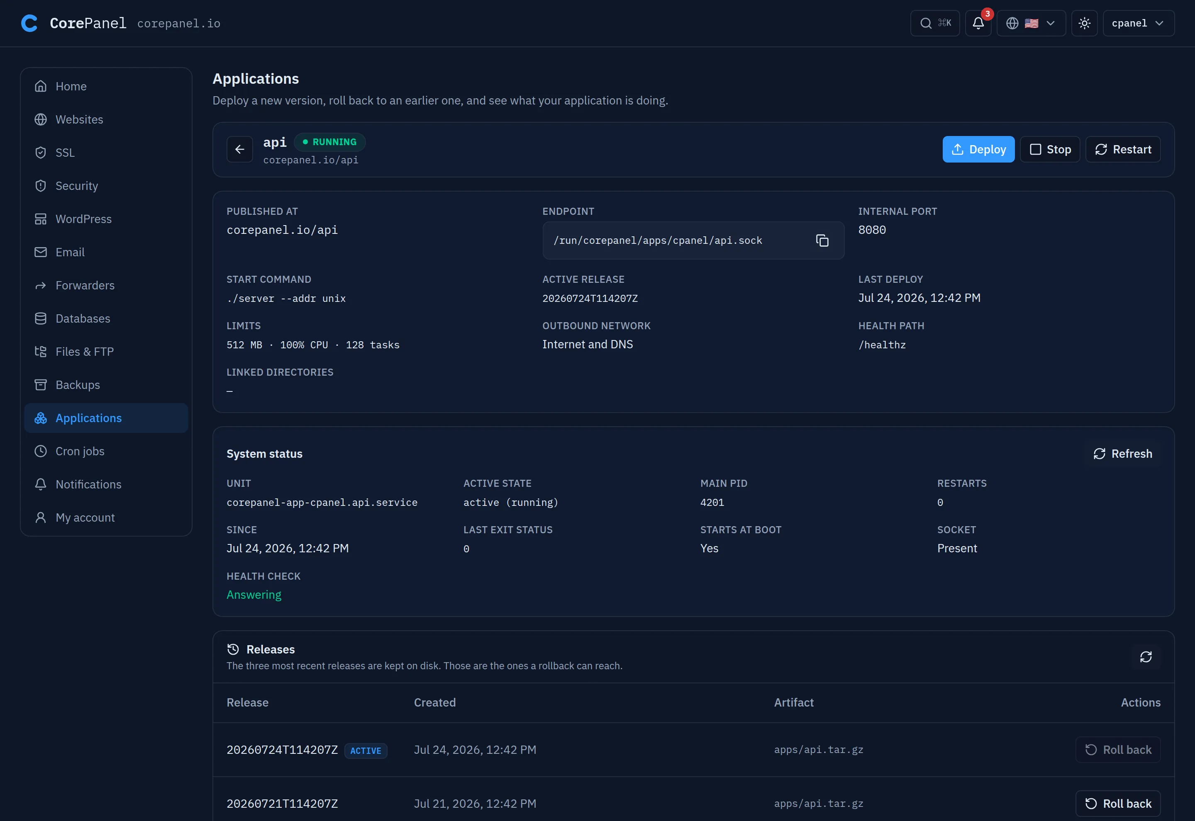Click the active (running) state value

(x=510, y=502)
